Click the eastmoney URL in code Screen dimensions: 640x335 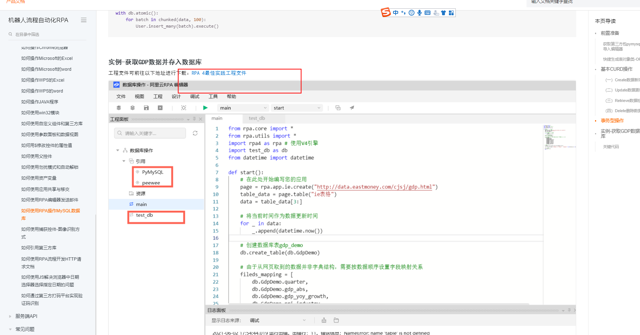point(374,187)
